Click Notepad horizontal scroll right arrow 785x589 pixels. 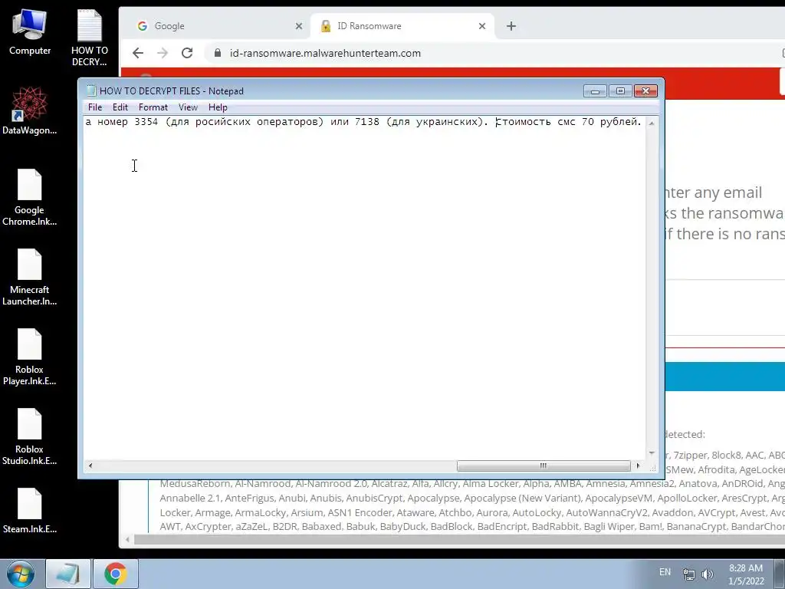[638, 466]
